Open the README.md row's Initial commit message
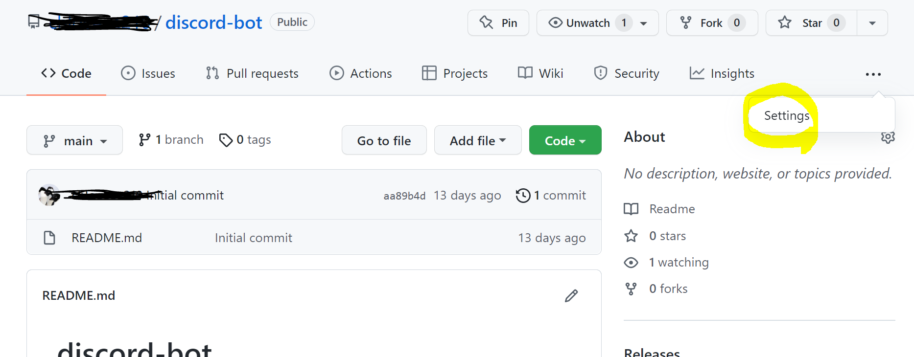 click(x=254, y=238)
